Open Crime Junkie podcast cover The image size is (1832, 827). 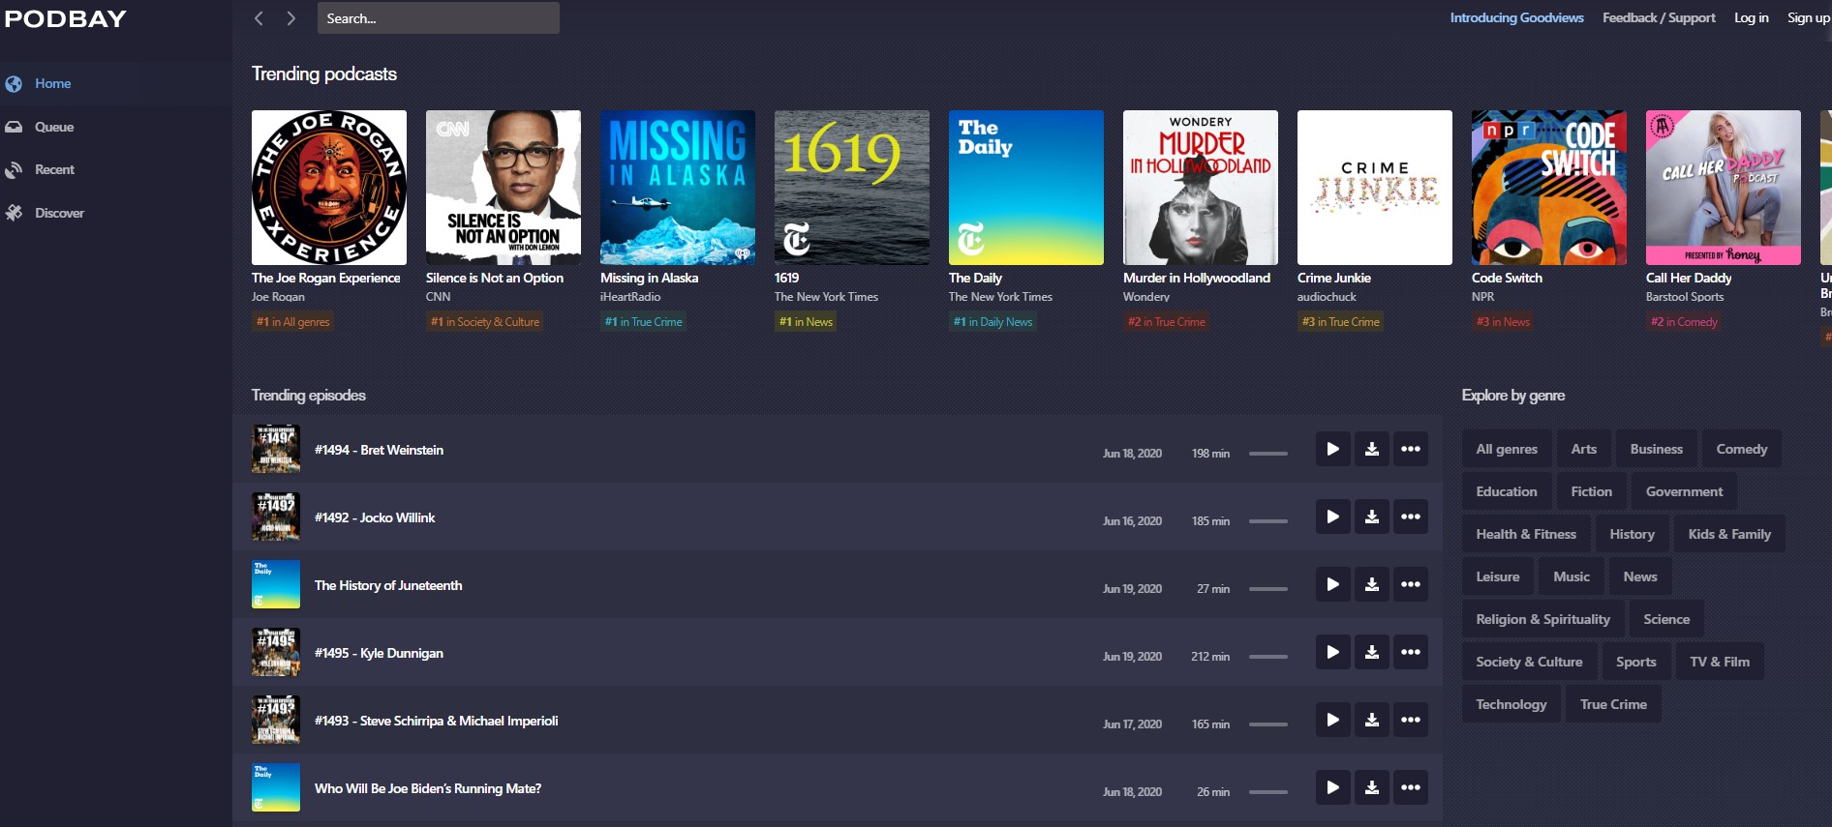click(1375, 188)
